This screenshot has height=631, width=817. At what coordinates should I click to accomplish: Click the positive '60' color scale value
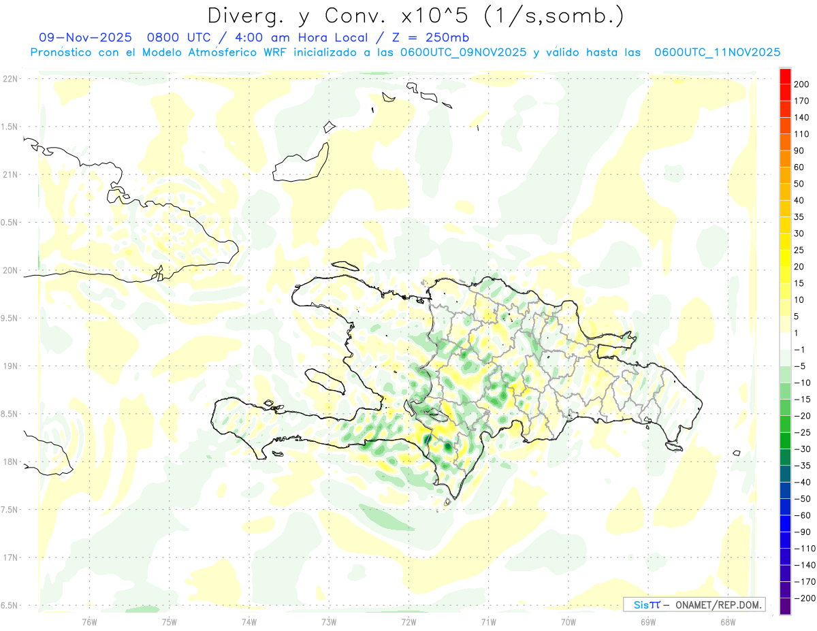800,167
